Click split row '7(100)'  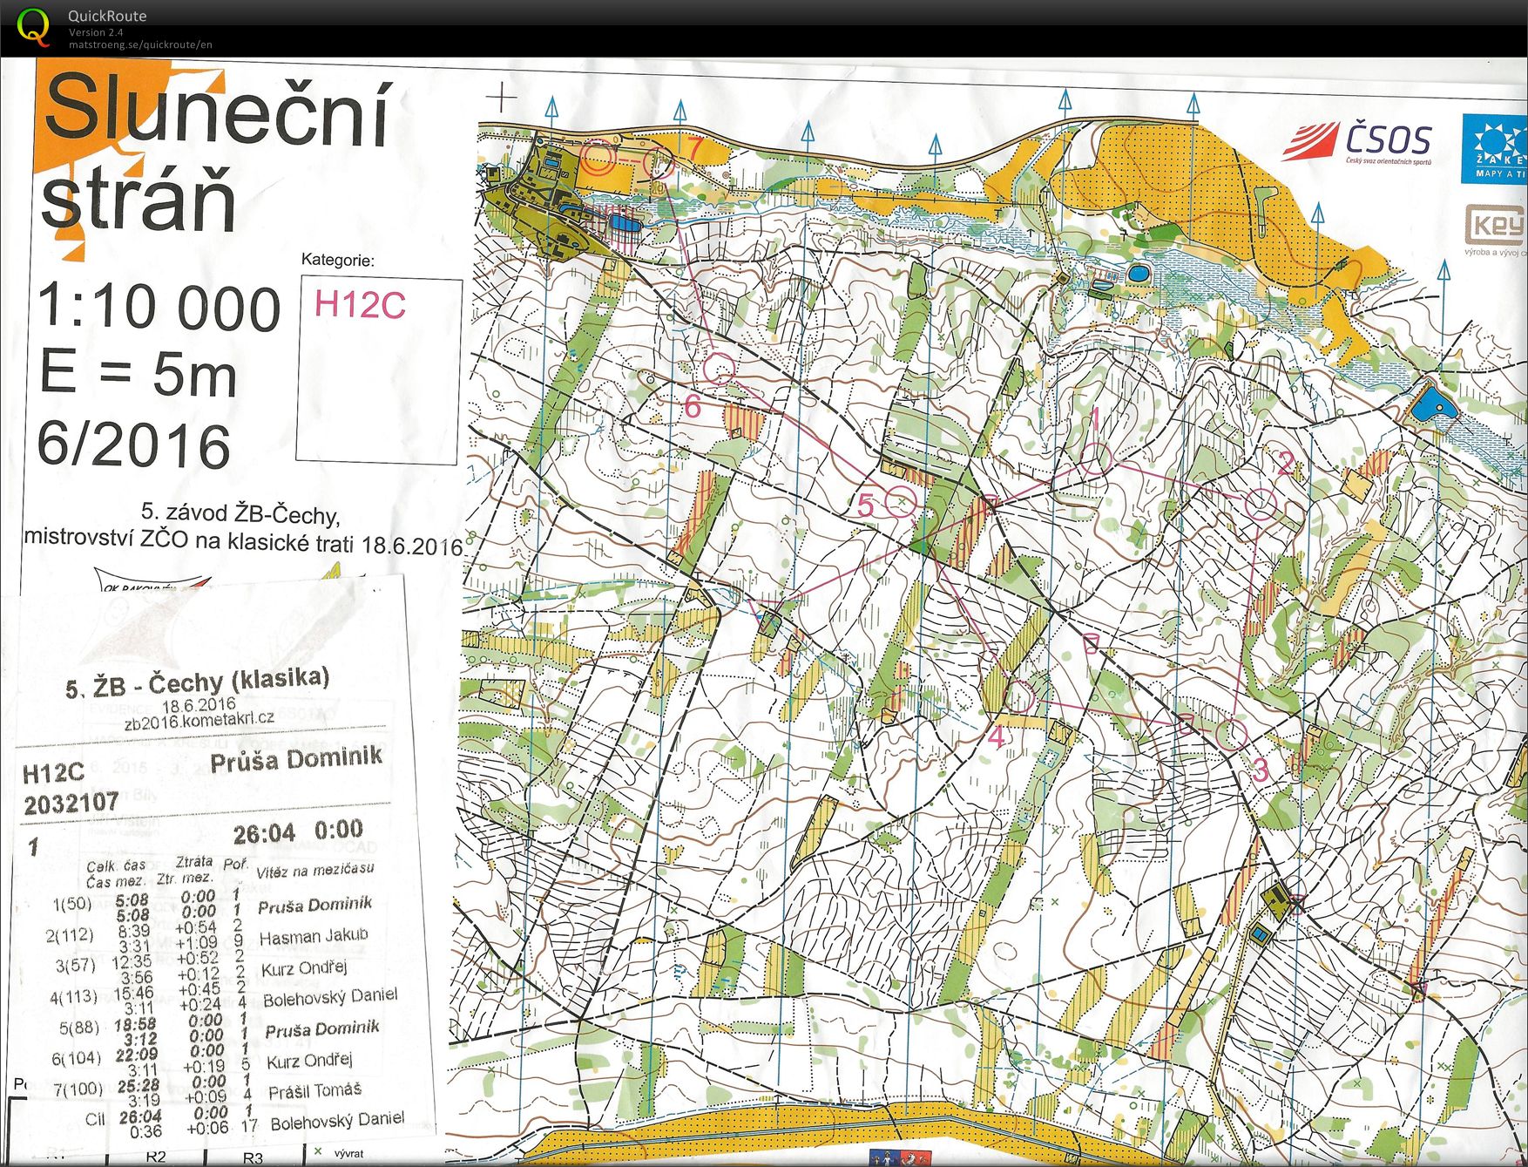point(78,1089)
